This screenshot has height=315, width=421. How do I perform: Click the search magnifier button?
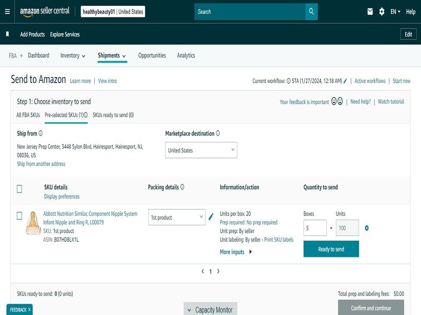click(311, 11)
